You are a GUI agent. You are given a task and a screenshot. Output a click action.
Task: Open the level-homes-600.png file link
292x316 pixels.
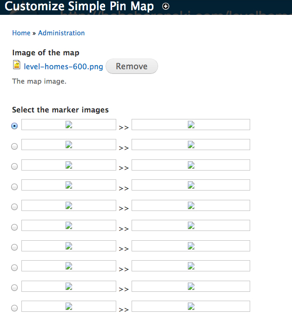pyautogui.click(x=63, y=67)
